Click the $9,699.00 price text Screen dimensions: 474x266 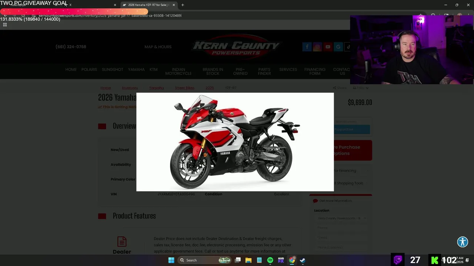[x=360, y=102]
